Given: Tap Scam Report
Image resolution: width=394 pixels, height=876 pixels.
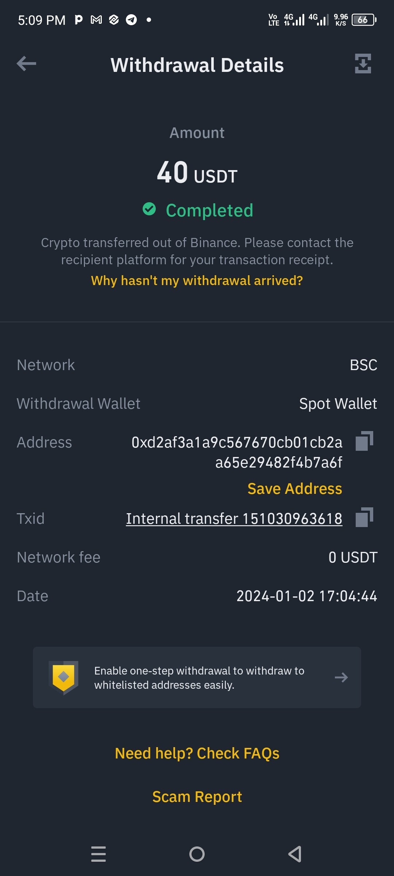Looking at the screenshot, I should [x=197, y=796].
